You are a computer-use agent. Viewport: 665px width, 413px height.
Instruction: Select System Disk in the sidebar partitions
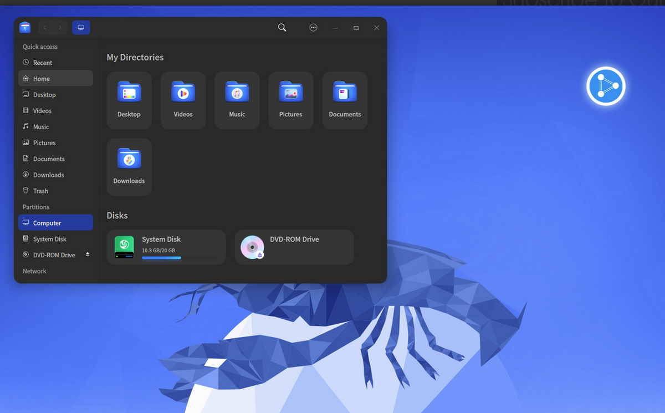pyautogui.click(x=47, y=238)
